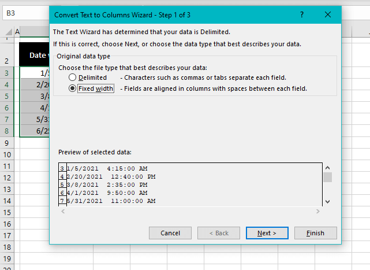Click Next to continue the wizard
The width and height of the screenshot is (370, 270).
[x=267, y=233]
